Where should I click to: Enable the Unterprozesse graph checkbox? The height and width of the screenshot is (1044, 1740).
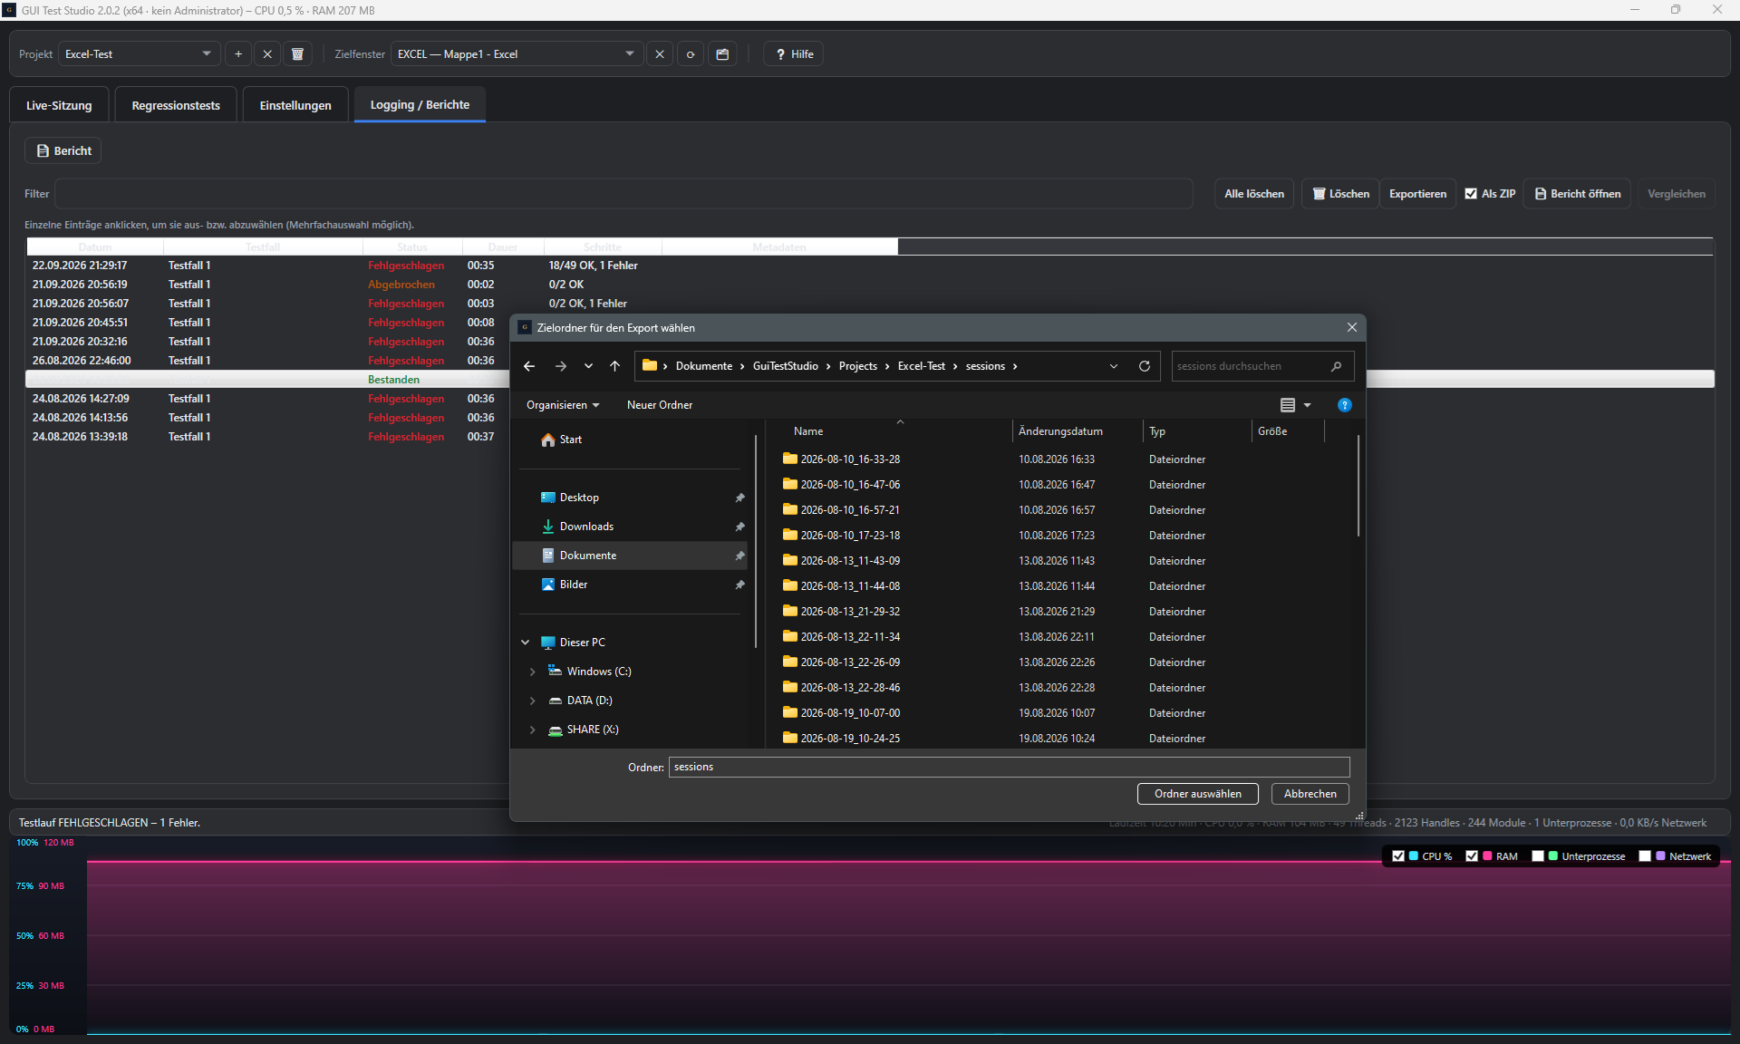1538,856
